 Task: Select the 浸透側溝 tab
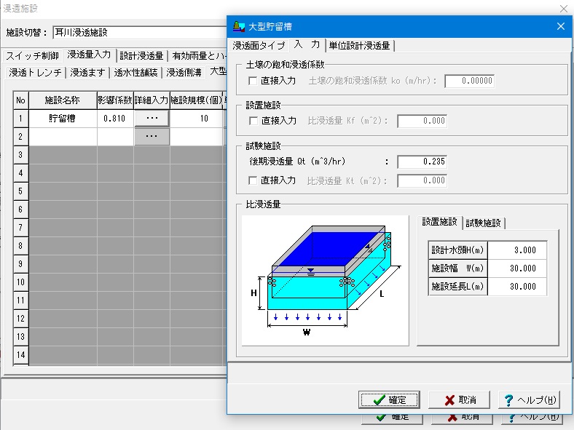click(x=184, y=73)
